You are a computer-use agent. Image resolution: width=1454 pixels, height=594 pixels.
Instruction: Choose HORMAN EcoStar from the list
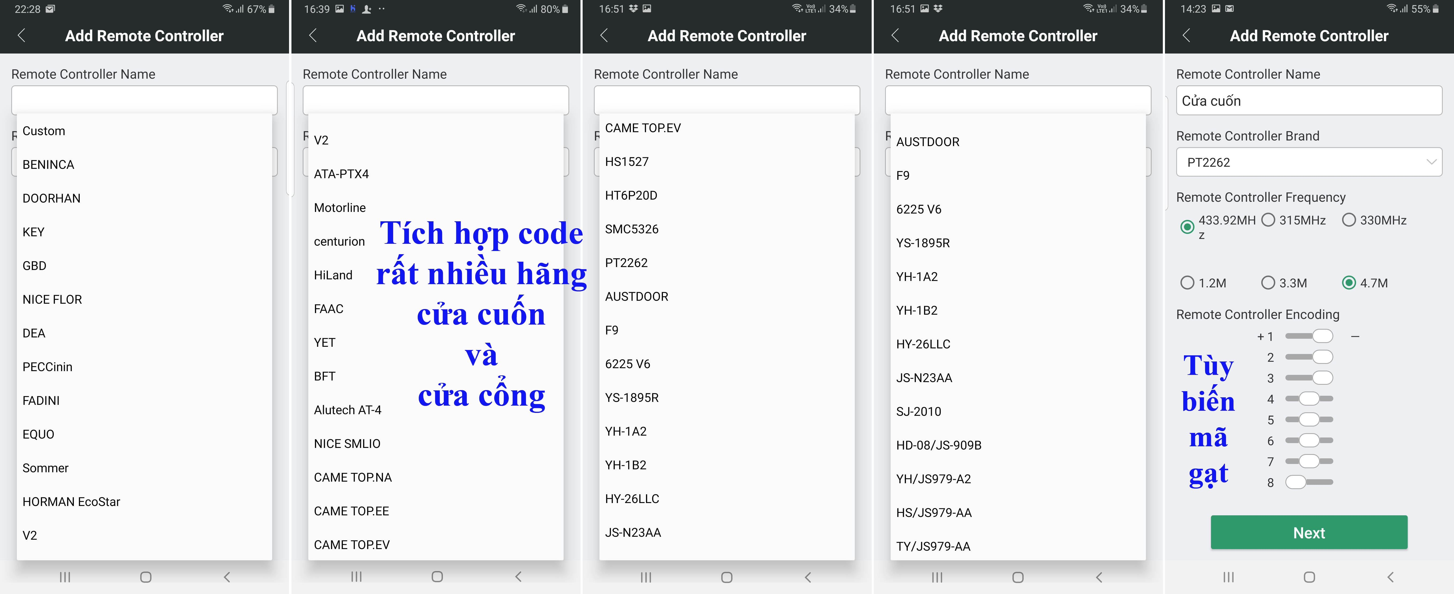(x=145, y=502)
